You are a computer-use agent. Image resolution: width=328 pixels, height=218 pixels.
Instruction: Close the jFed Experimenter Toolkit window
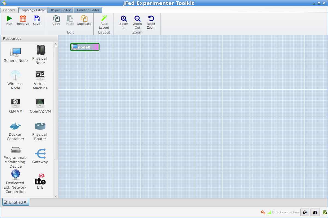click(324, 3)
